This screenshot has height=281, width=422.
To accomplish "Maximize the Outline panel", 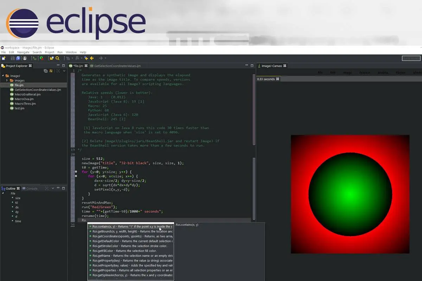I will coord(64,188).
